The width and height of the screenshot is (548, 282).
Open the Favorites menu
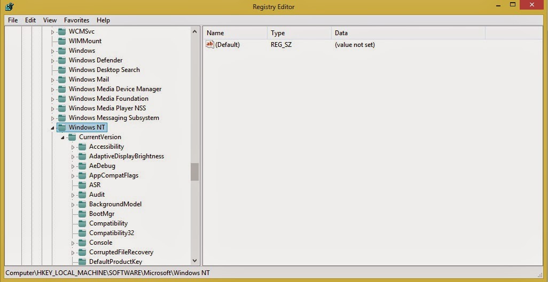pos(76,20)
